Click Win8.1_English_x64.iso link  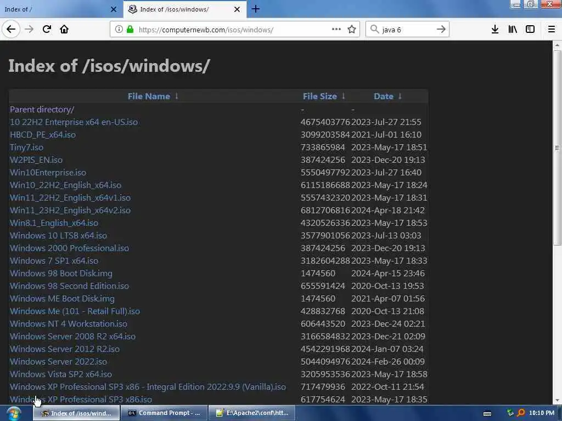(x=54, y=223)
